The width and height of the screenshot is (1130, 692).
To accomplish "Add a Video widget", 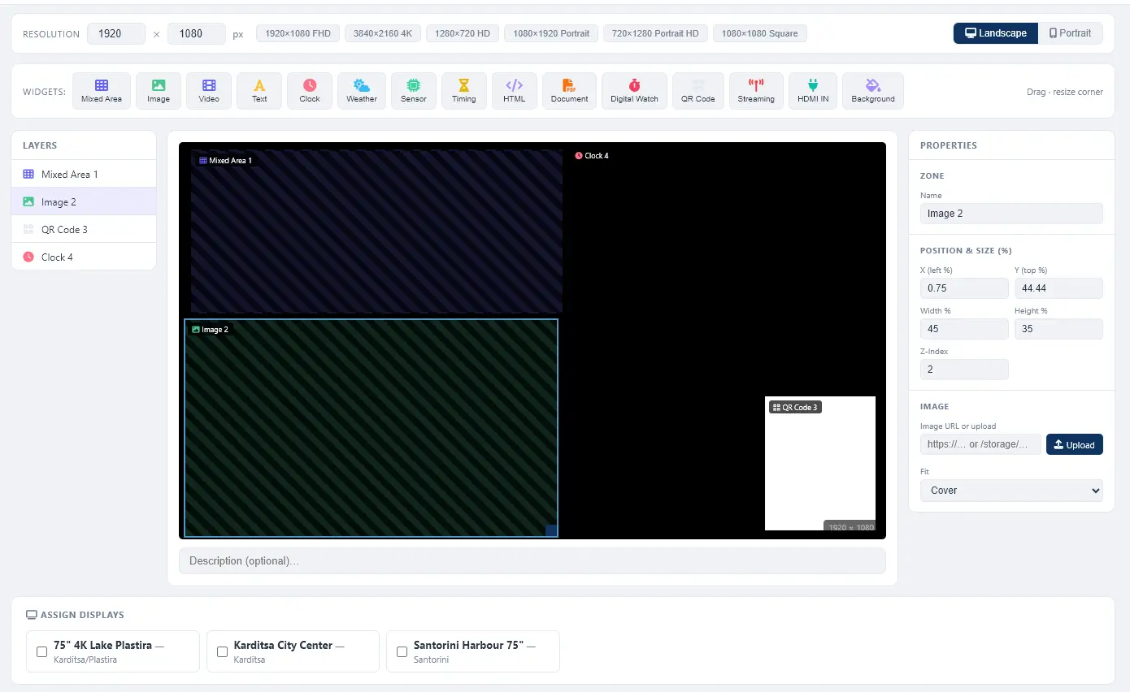I will (209, 90).
